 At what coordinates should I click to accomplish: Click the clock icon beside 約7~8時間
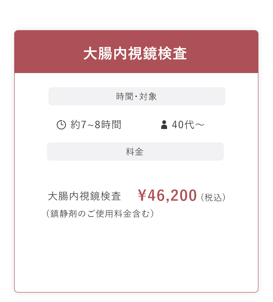click(x=62, y=125)
